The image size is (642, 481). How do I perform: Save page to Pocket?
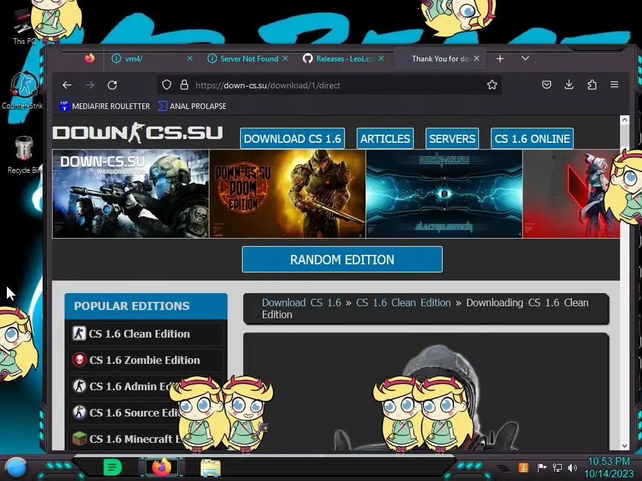coord(547,85)
